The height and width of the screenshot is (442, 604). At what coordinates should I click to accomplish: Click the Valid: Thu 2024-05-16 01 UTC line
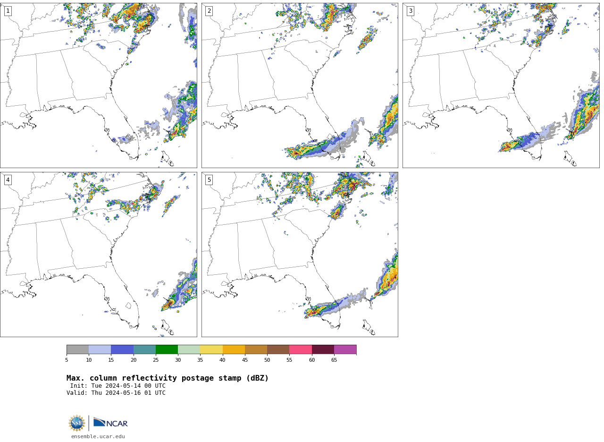coord(116,393)
